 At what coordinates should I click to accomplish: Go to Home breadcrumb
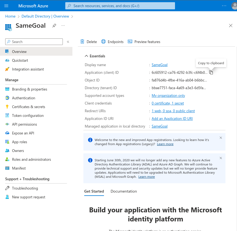click(10, 16)
